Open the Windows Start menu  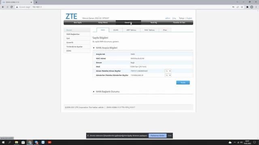(x=3, y=142)
